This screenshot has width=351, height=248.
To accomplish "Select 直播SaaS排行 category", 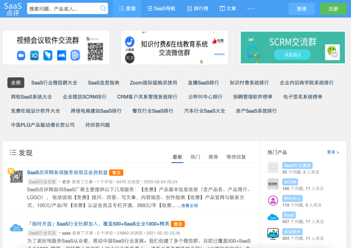I will pyautogui.click(x=203, y=83).
